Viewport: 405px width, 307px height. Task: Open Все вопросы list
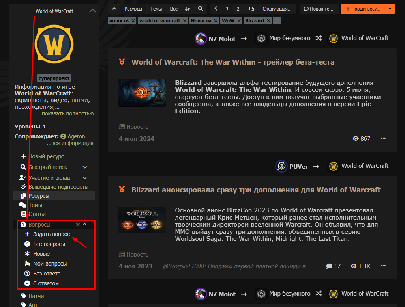(x=49, y=244)
